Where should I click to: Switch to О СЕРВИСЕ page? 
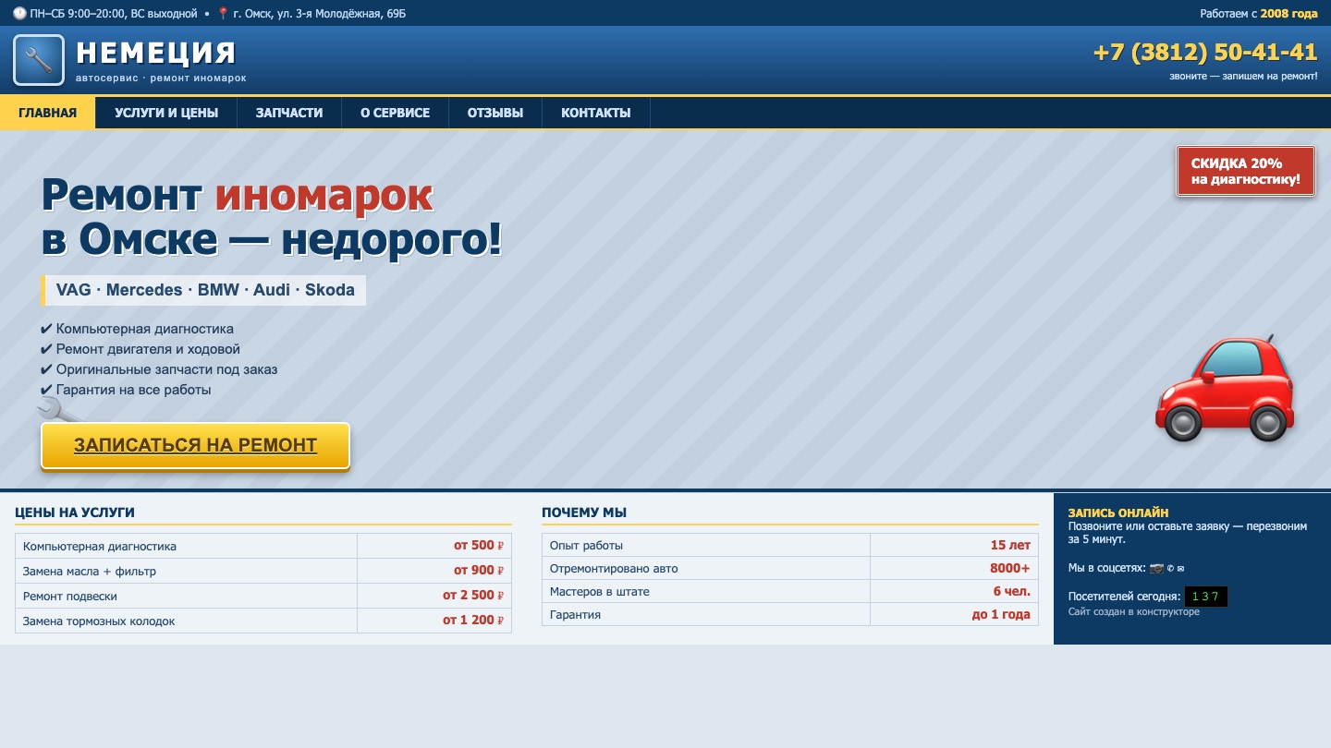[x=395, y=113]
